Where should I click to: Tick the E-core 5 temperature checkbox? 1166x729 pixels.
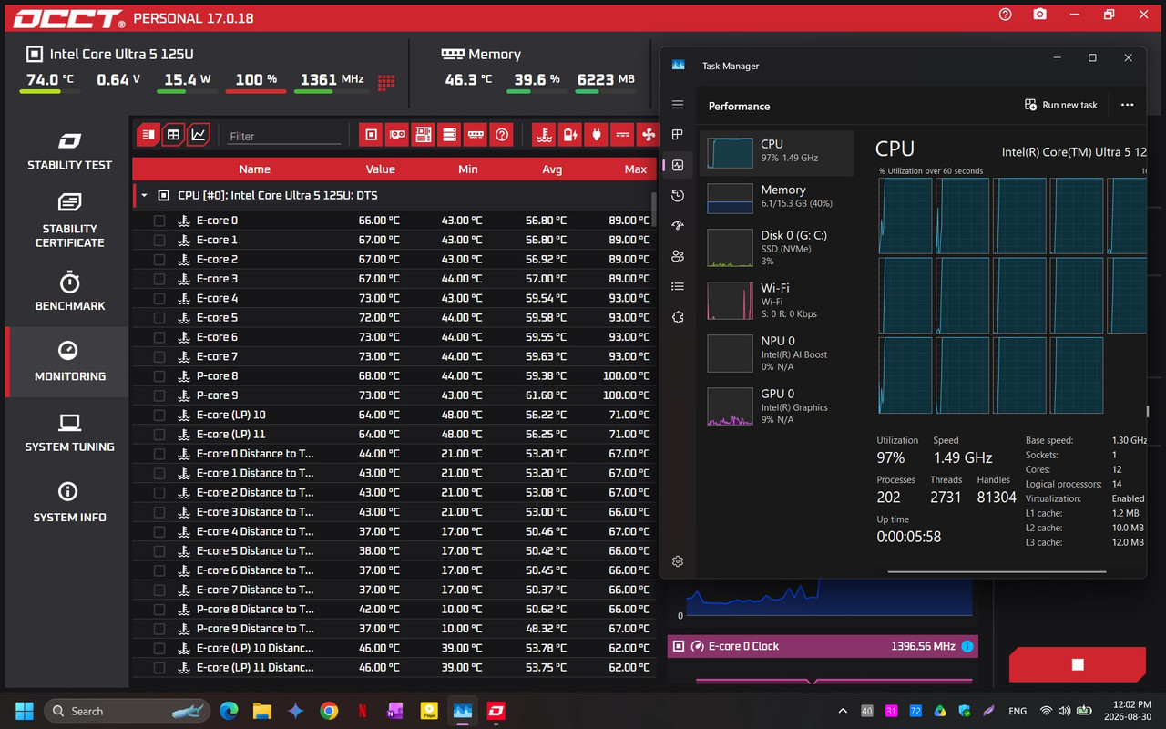click(159, 318)
